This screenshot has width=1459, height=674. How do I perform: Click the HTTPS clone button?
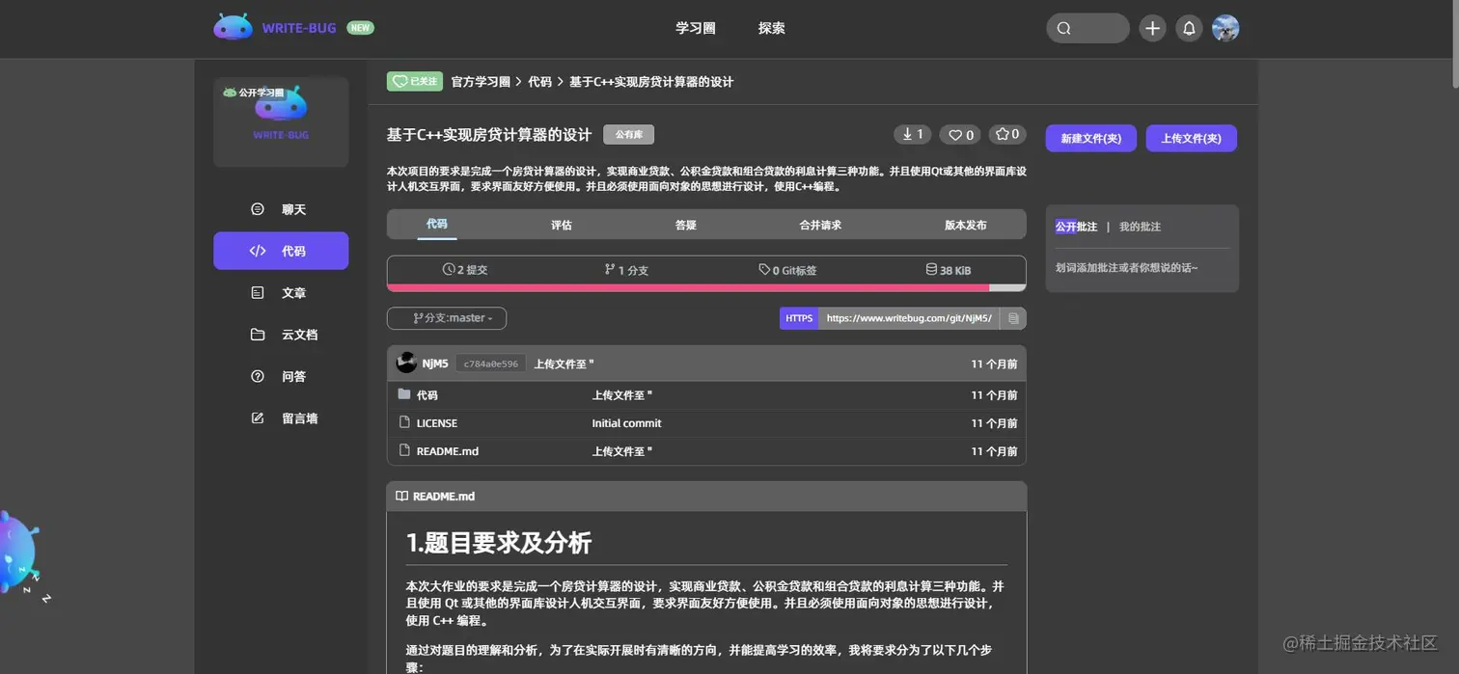point(799,318)
